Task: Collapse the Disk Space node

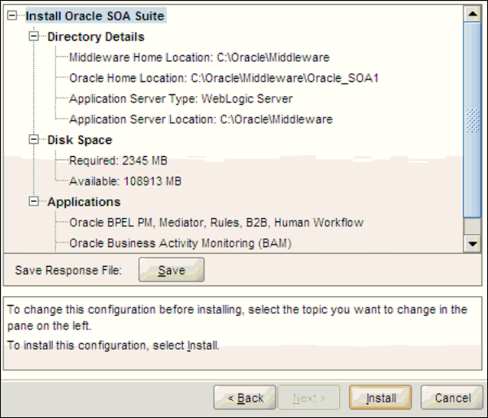Action: pos(33,140)
